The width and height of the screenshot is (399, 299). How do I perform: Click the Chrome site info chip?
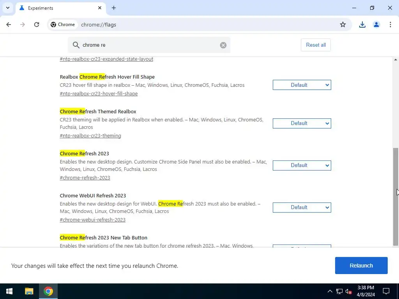pyautogui.click(x=63, y=25)
